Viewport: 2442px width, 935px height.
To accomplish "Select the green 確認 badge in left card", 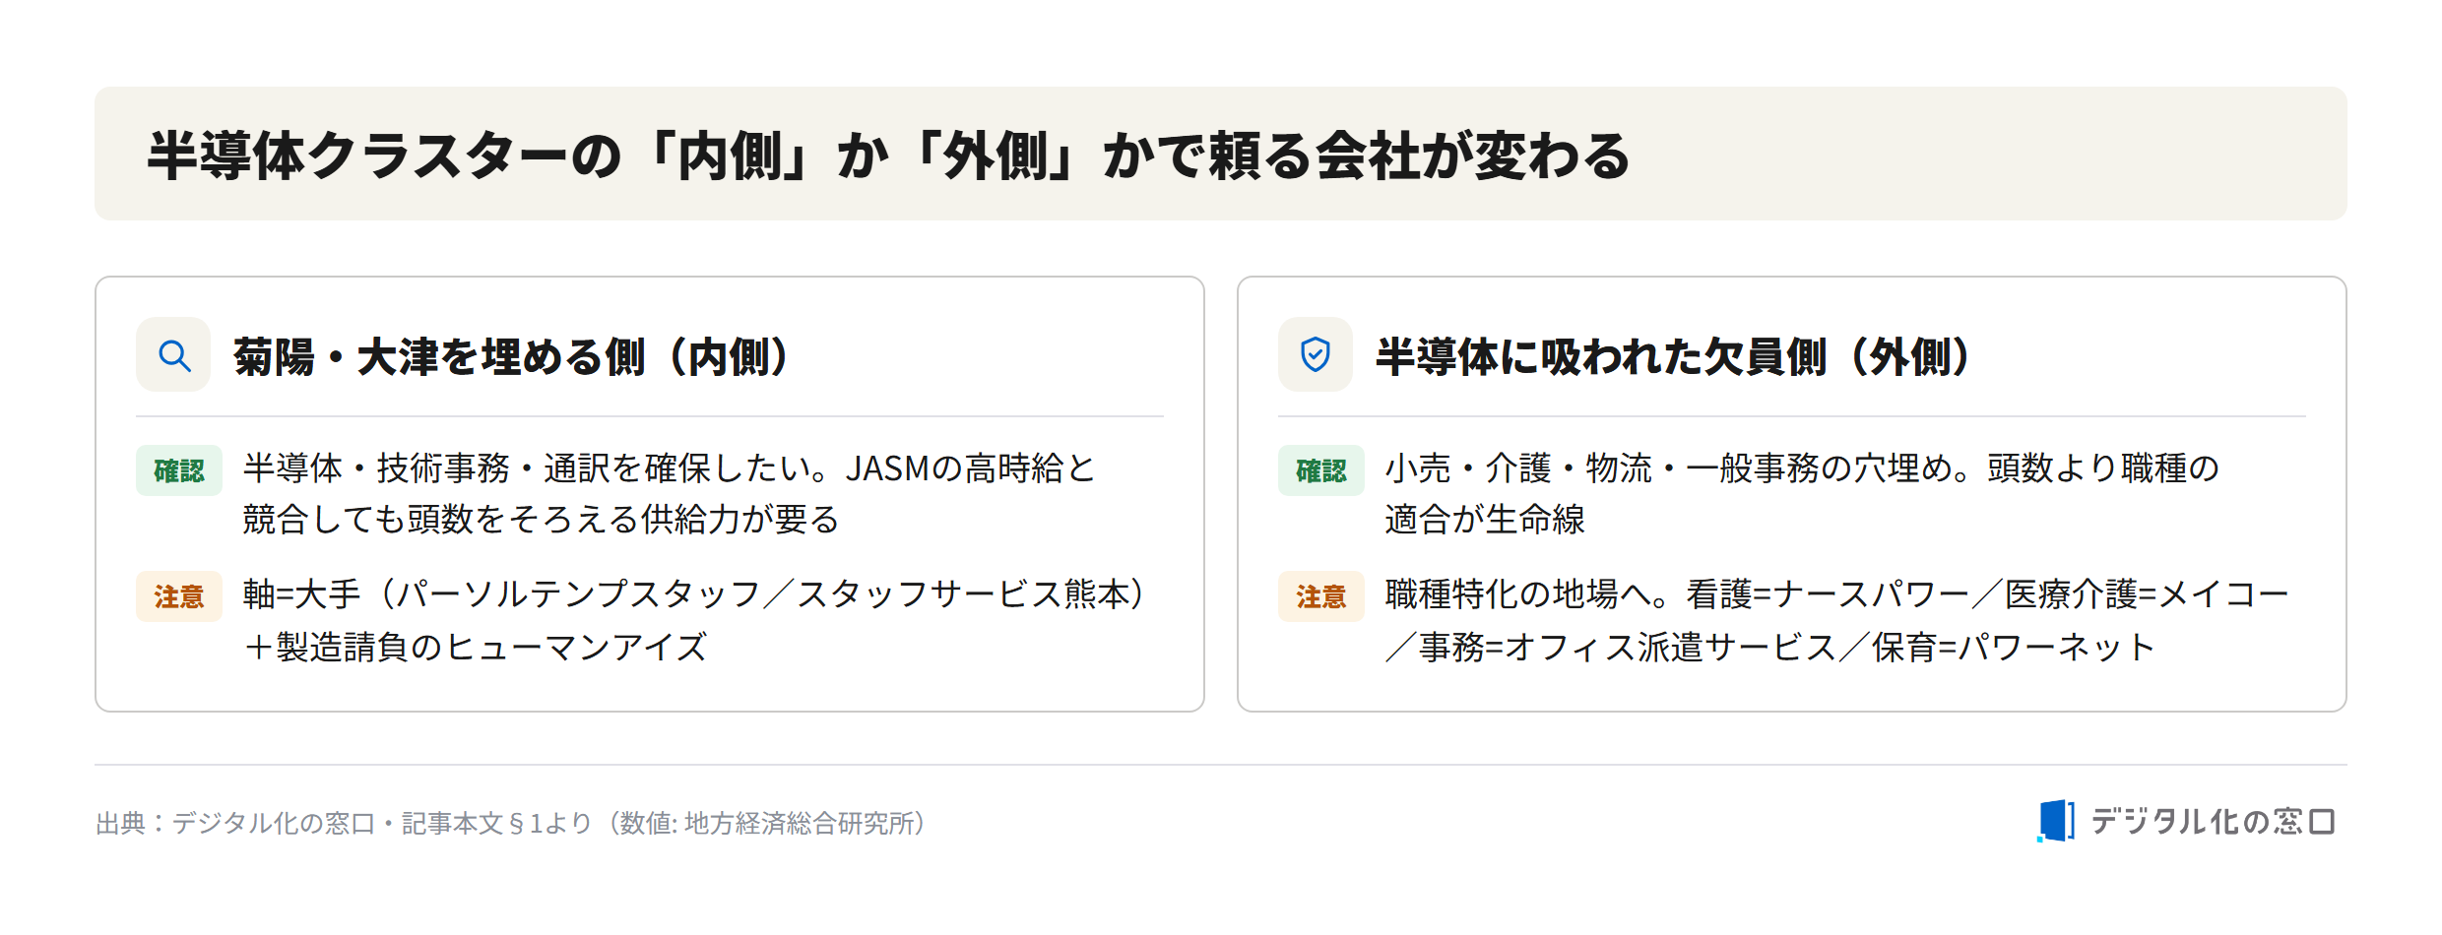I will 179,470.
